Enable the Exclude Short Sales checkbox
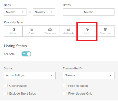 6,93
